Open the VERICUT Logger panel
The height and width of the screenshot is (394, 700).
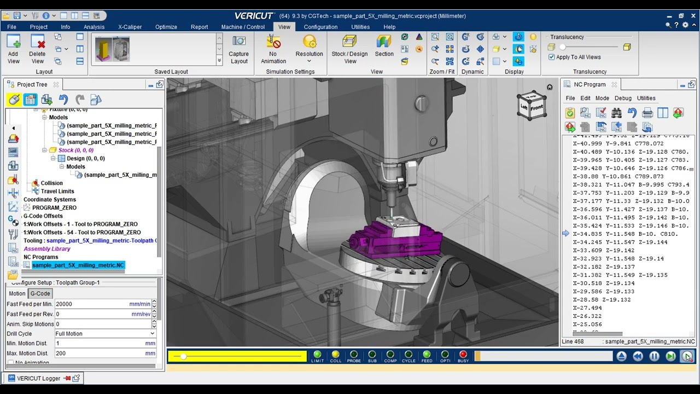(38, 378)
